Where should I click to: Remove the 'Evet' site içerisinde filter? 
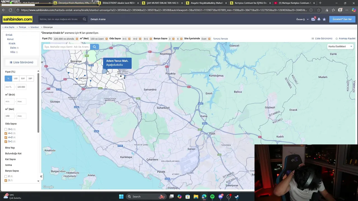pyautogui.click(x=209, y=39)
